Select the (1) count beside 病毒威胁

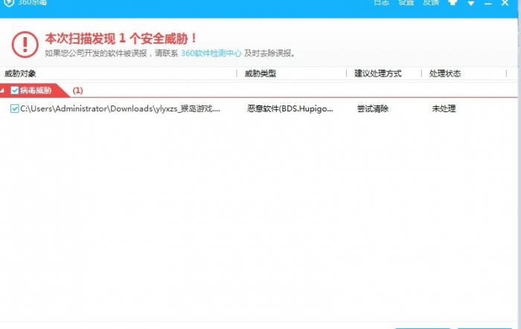pos(77,91)
